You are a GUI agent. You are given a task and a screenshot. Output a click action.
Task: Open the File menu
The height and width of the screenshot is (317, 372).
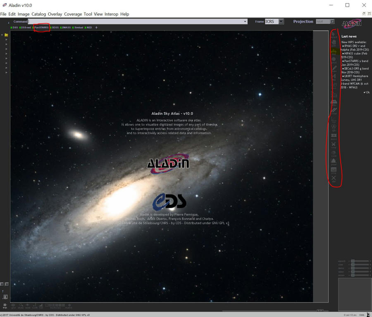[x=3, y=14]
